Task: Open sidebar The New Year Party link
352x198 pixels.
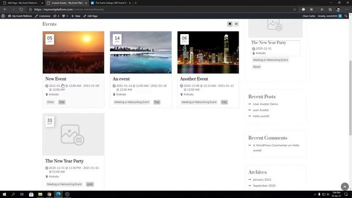Action: click(269, 43)
